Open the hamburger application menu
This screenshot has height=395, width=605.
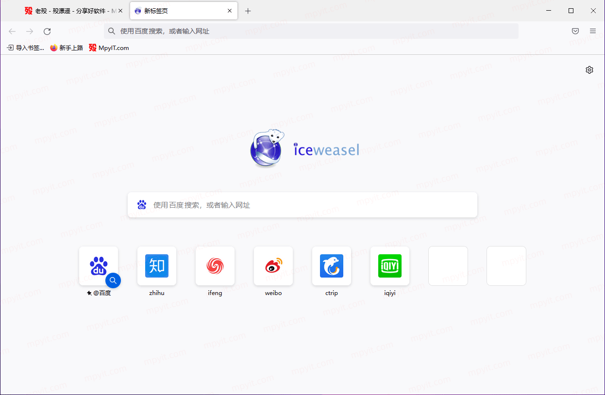point(593,31)
